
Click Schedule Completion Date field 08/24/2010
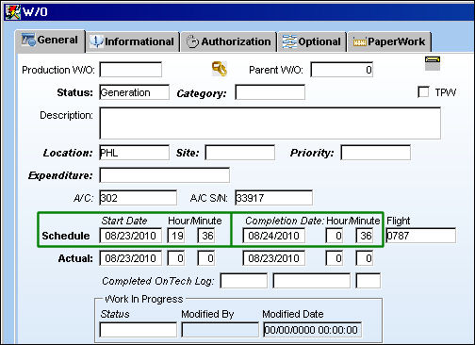(x=274, y=236)
